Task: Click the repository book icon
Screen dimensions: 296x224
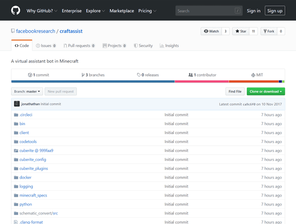Action: (13, 31)
